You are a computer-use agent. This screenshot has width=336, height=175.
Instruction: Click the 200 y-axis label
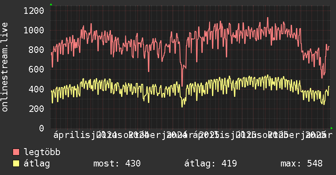click(x=36, y=109)
